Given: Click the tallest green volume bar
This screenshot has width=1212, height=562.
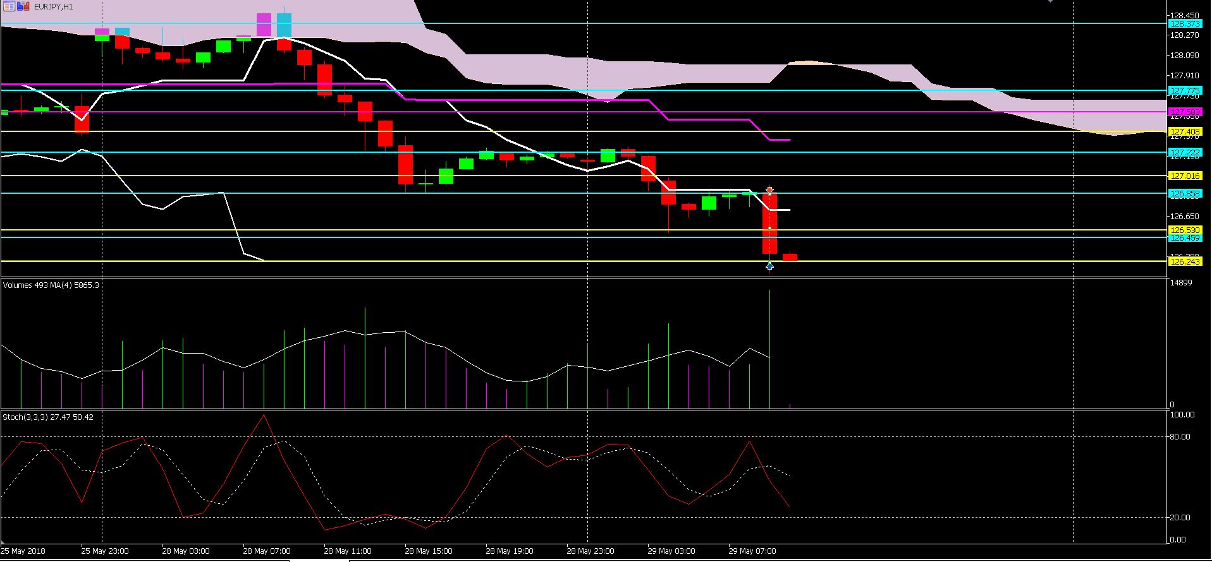Looking at the screenshot, I should 769,349.
